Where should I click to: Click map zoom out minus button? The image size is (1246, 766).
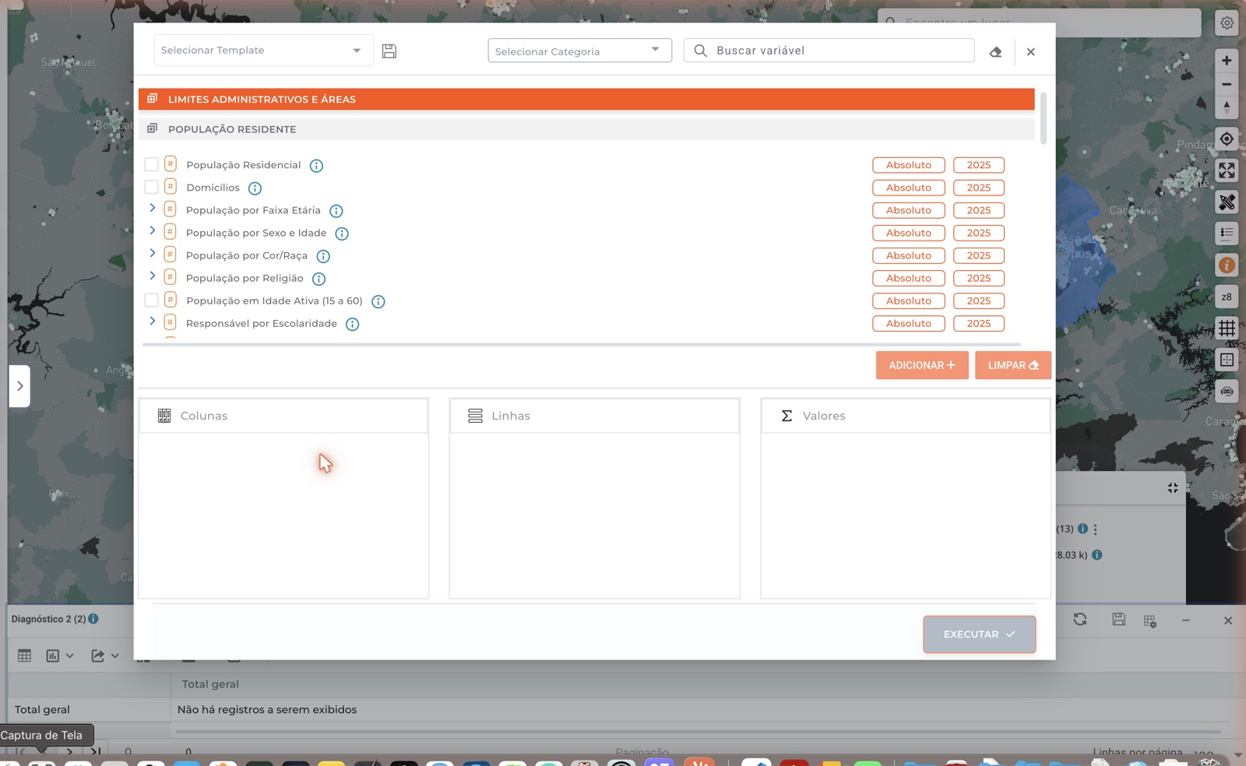[1227, 84]
